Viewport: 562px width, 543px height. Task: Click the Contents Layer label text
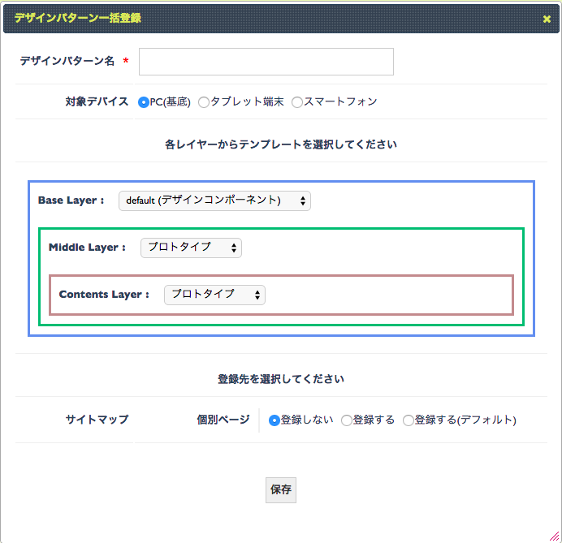coord(104,295)
